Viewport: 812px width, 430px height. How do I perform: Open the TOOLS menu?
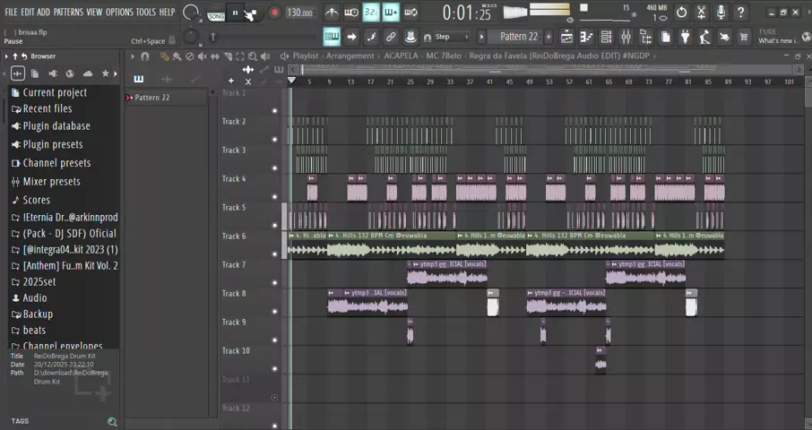(145, 12)
